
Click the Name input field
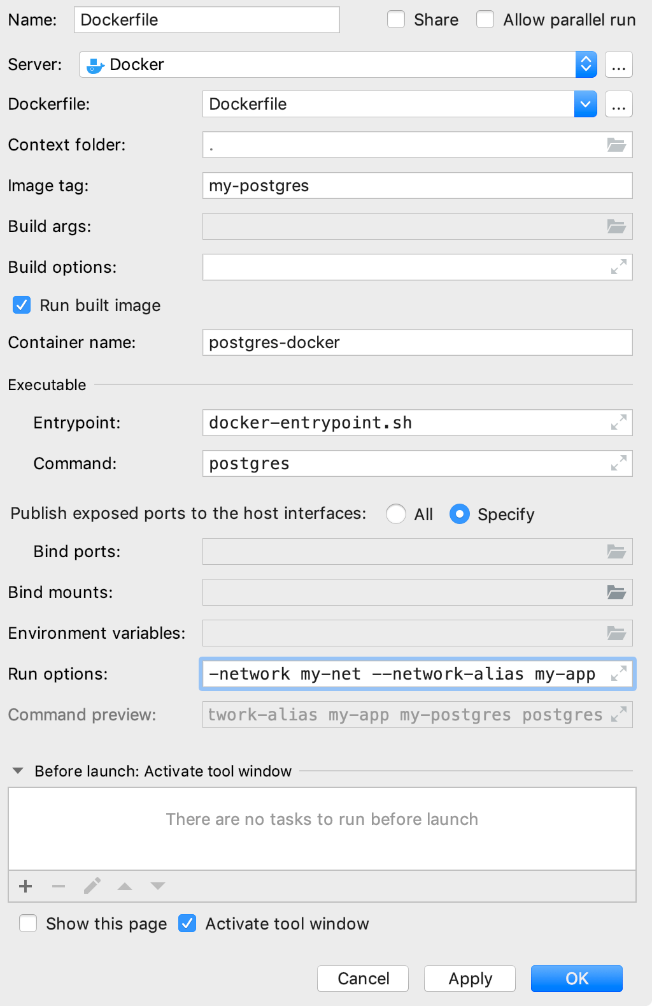coord(207,20)
